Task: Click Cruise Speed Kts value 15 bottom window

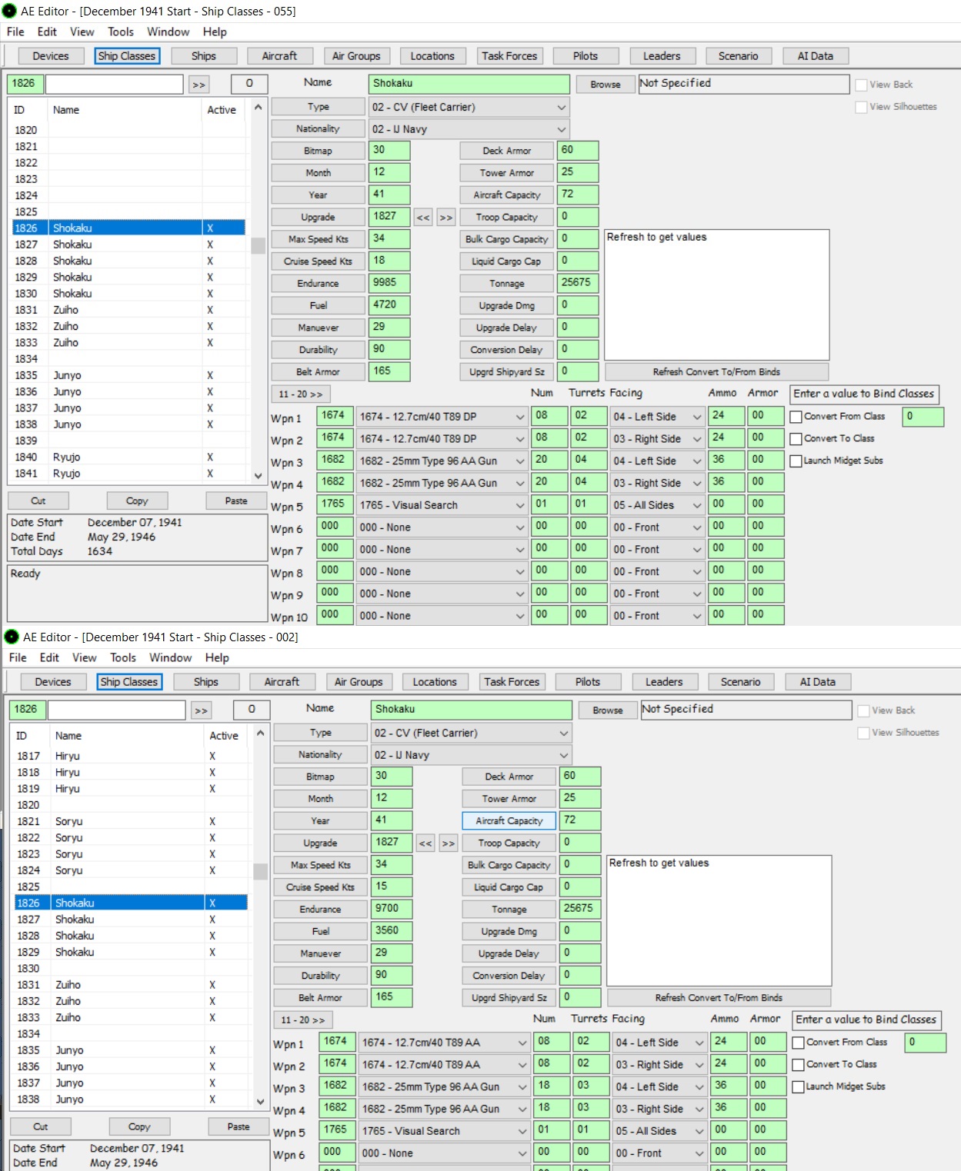Action: click(392, 887)
